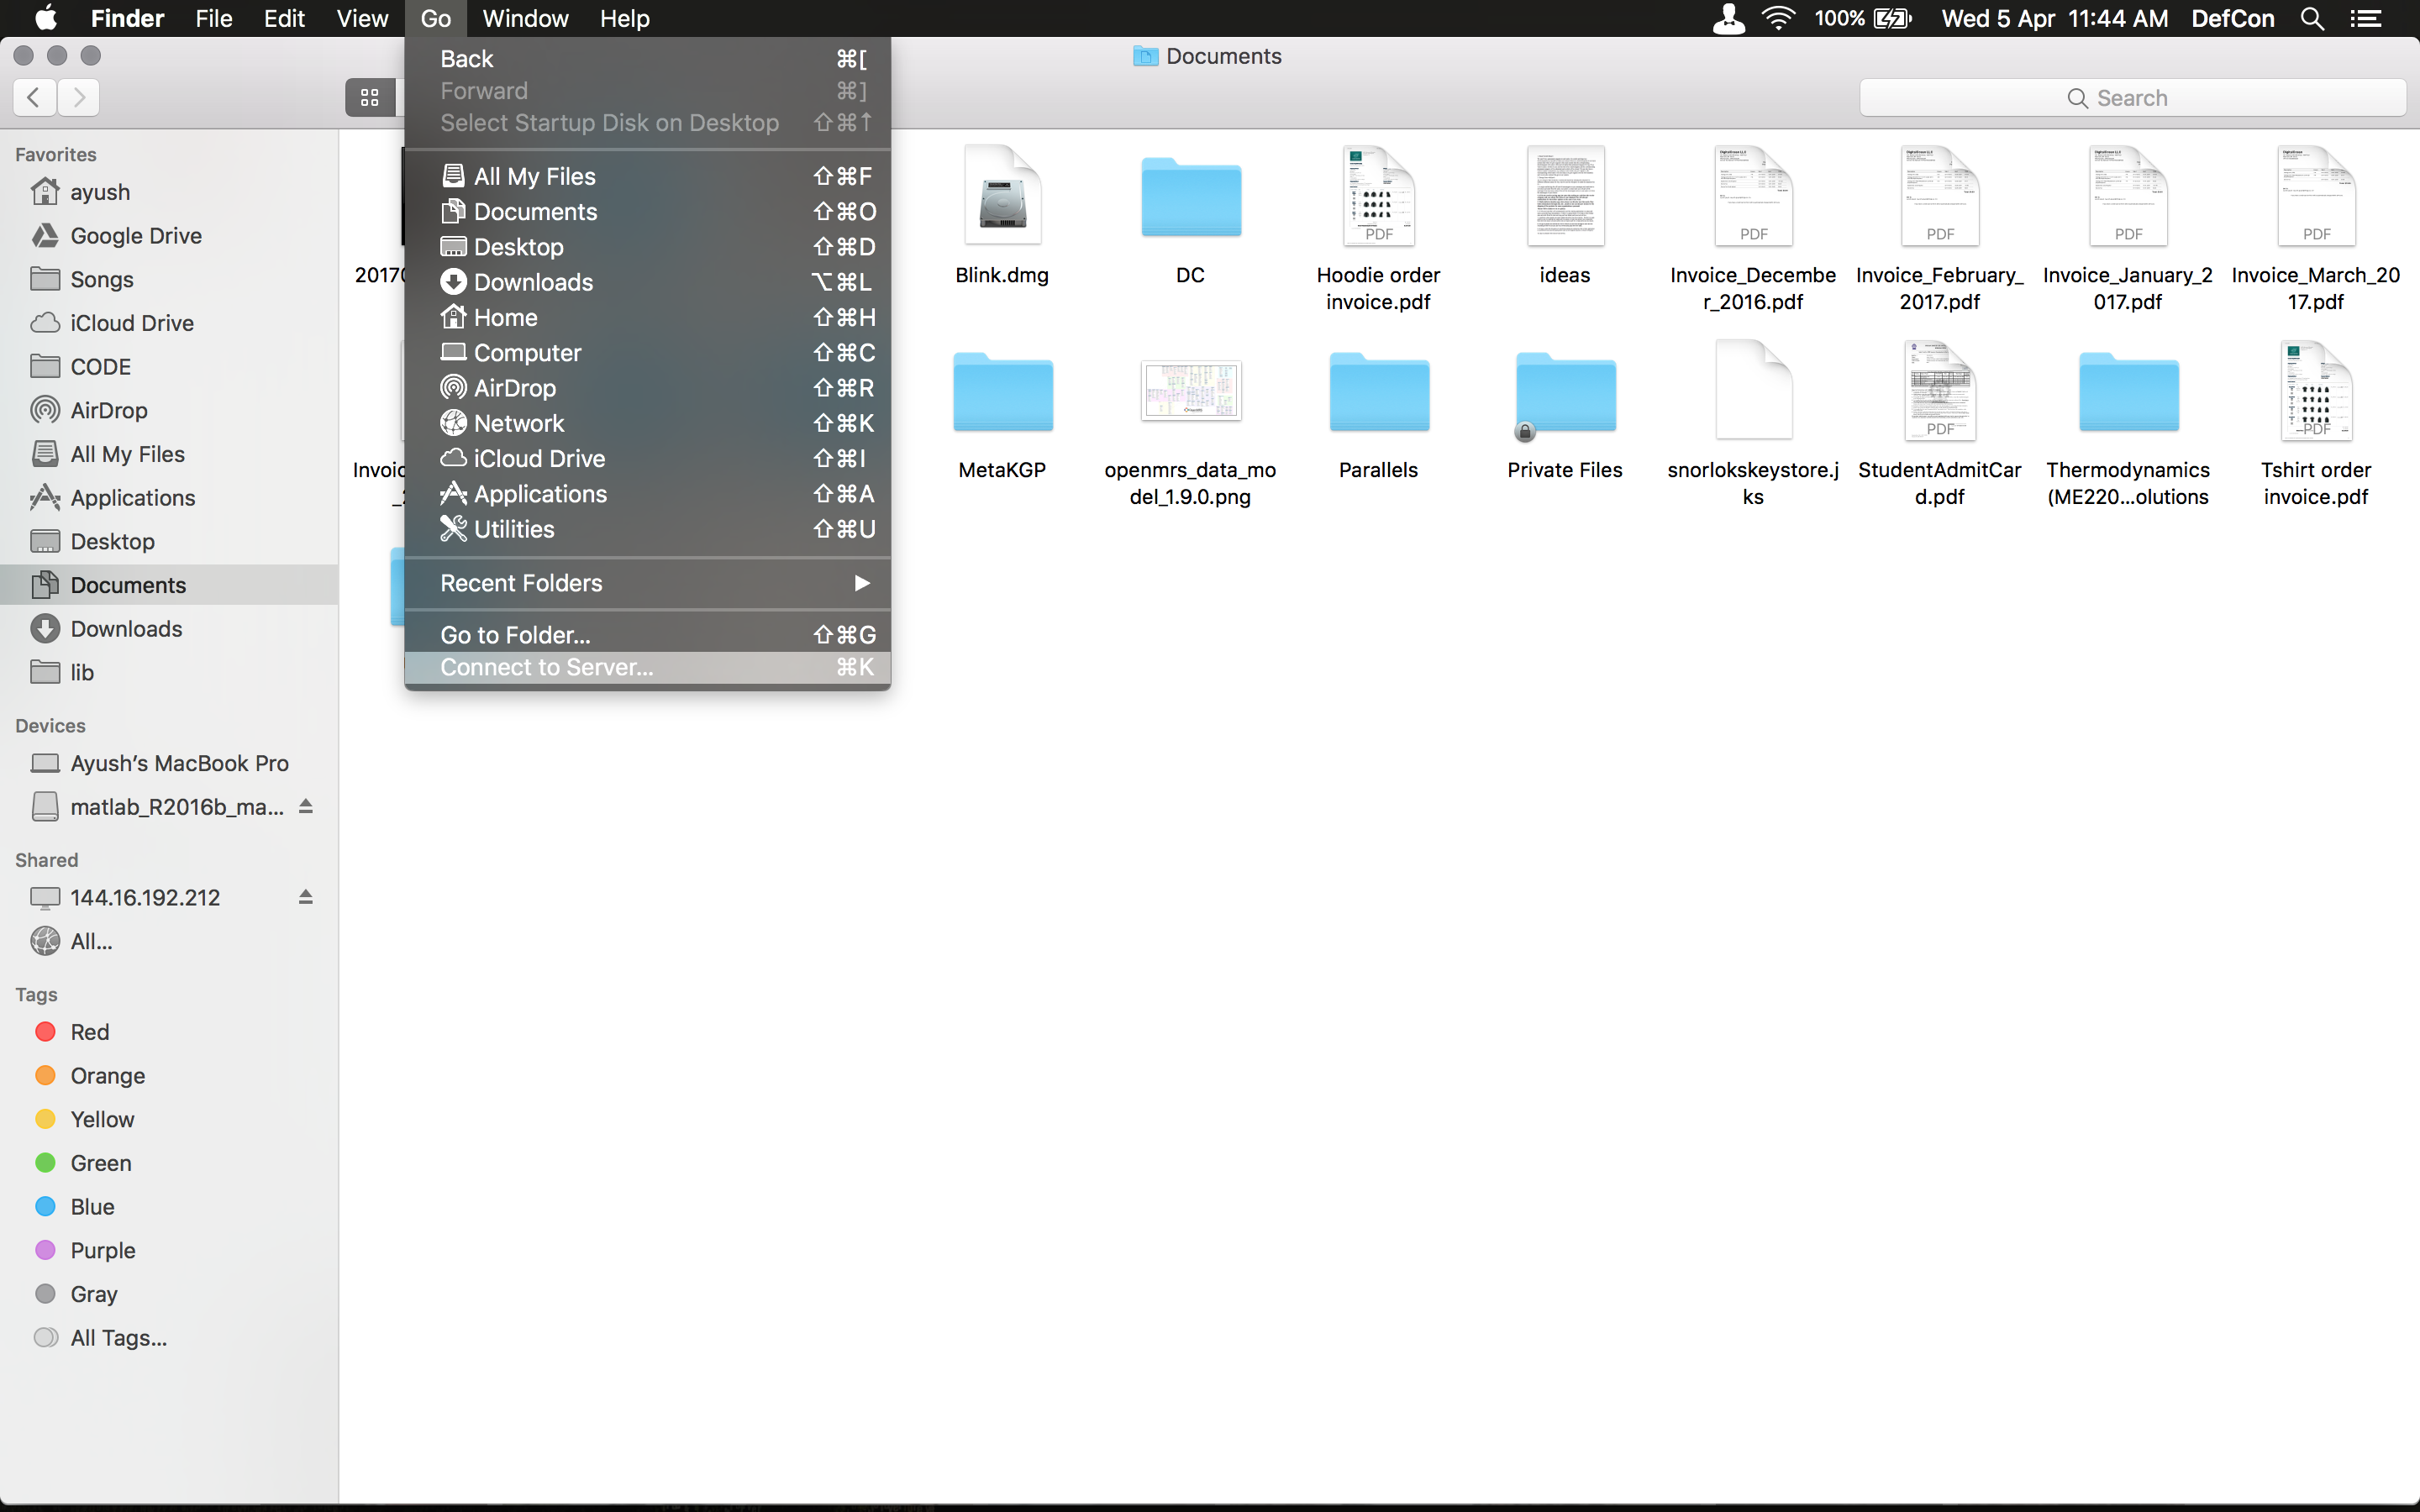Click the Green tag in sidebar

pyautogui.click(x=99, y=1162)
